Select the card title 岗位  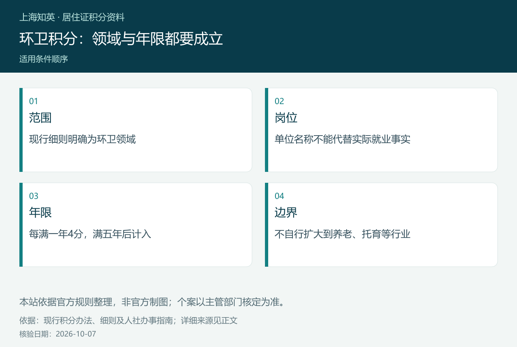click(x=286, y=118)
